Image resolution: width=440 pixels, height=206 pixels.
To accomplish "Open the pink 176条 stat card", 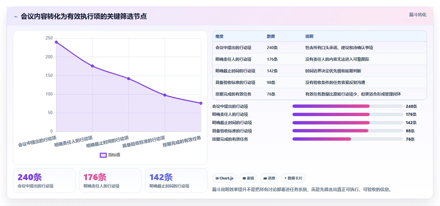I will click(110, 180).
